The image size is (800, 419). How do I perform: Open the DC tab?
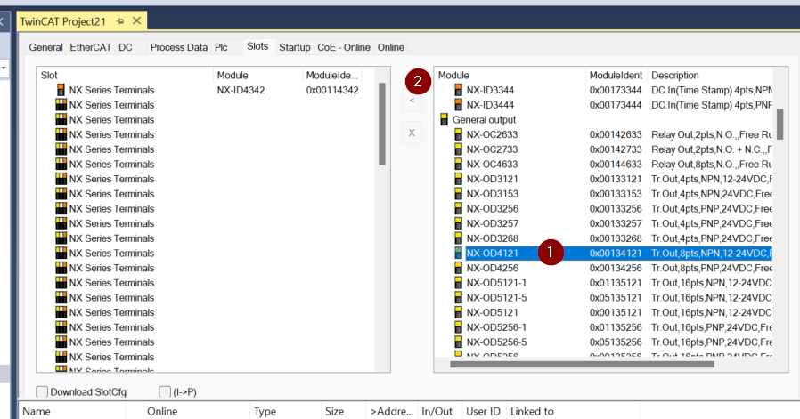(x=126, y=47)
